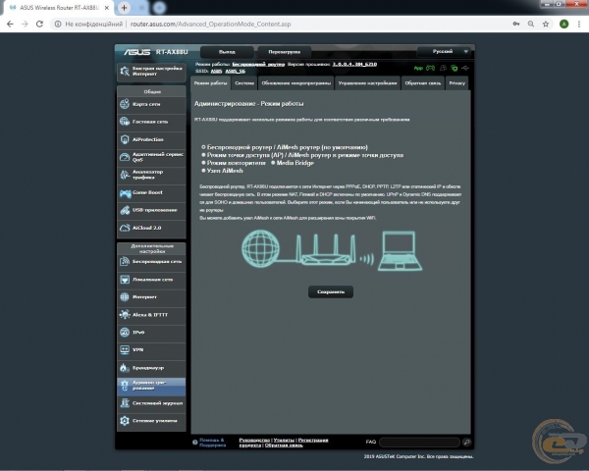Click the Game mode gamepad status icon

pos(431,68)
